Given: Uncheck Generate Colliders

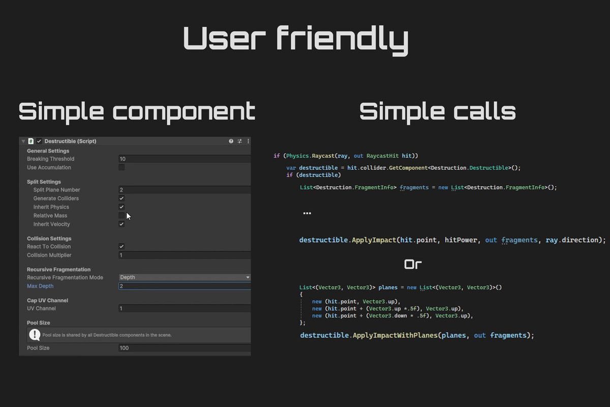Looking at the screenshot, I should (x=121, y=198).
